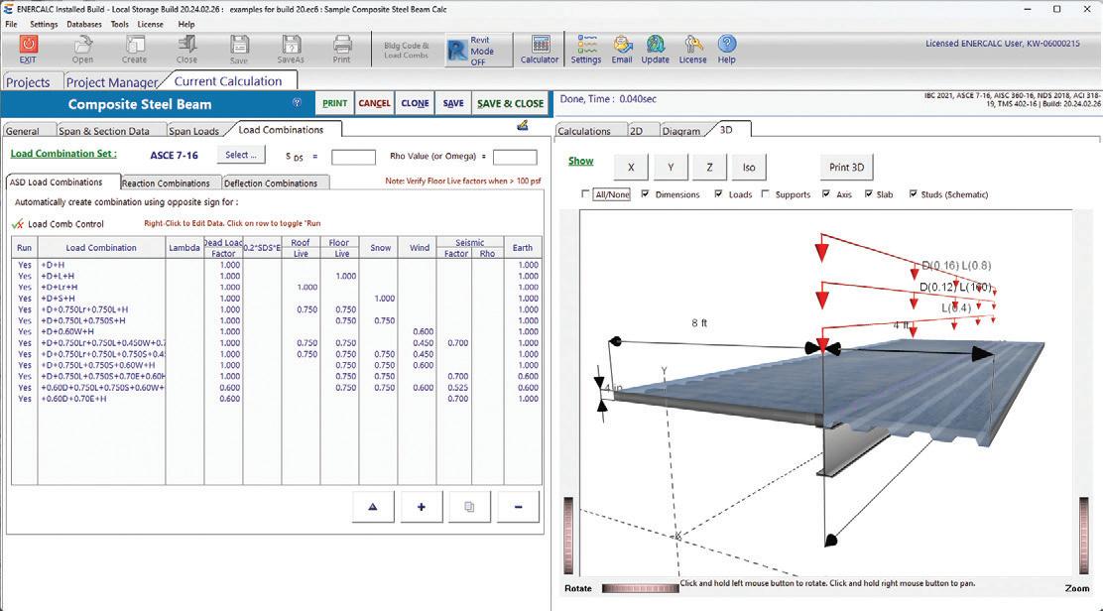Click the S DS input field
The width and height of the screenshot is (1103, 611).
(x=353, y=157)
